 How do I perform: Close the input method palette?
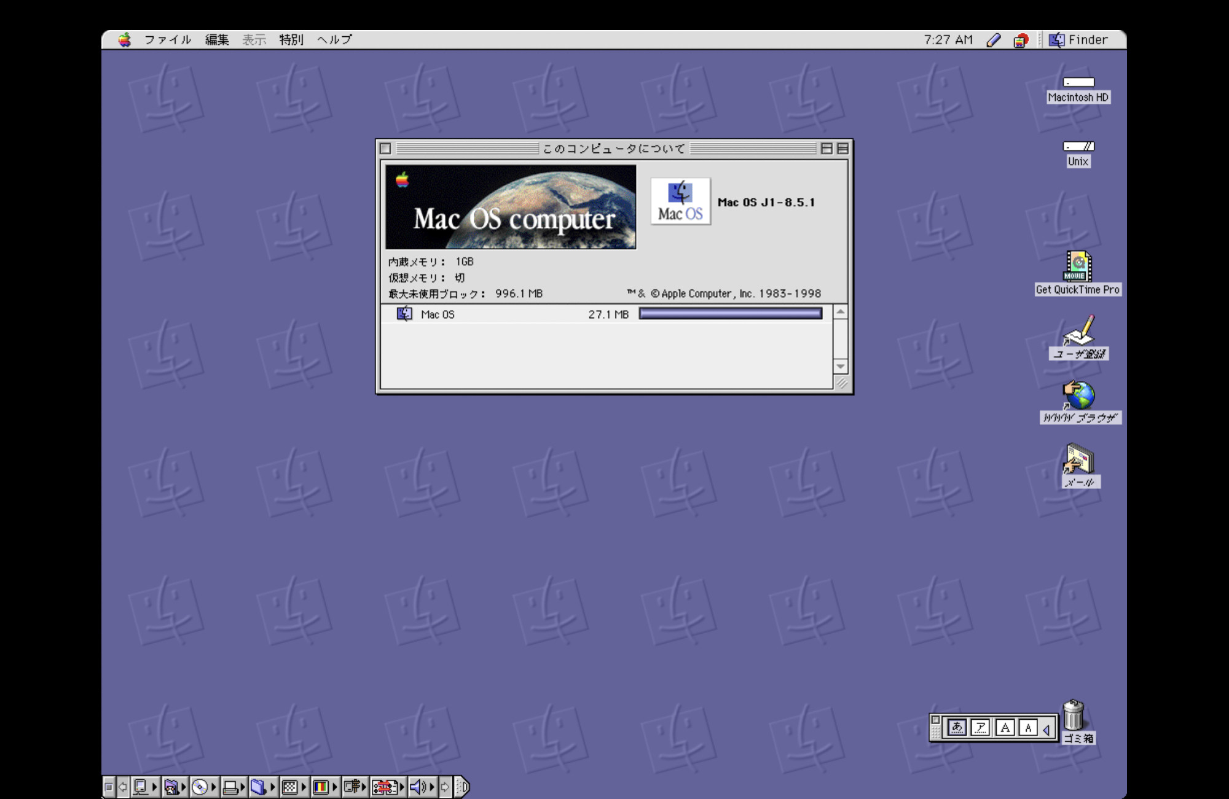(x=935, y=720)
